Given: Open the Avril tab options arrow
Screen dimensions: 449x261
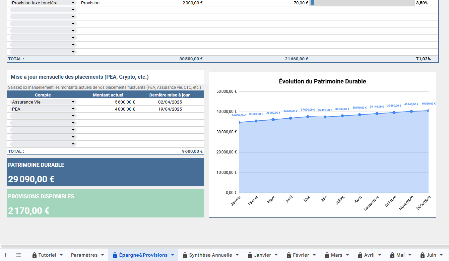Looking at the screenshot, I should (380, 255).
